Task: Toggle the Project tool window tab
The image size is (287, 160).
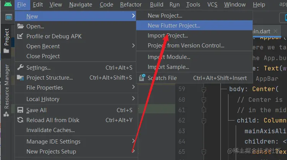Action: pos(7,38)
